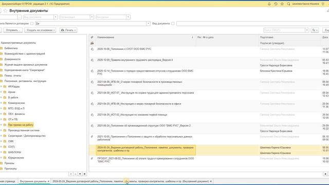329x185 pixels.
Task: Expand the ШАБЛОНЫ folder
Action: (x=1, y=152)
